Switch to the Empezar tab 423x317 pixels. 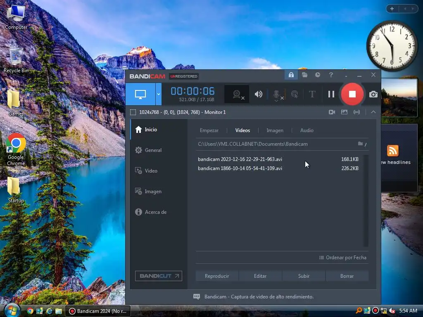209,130
